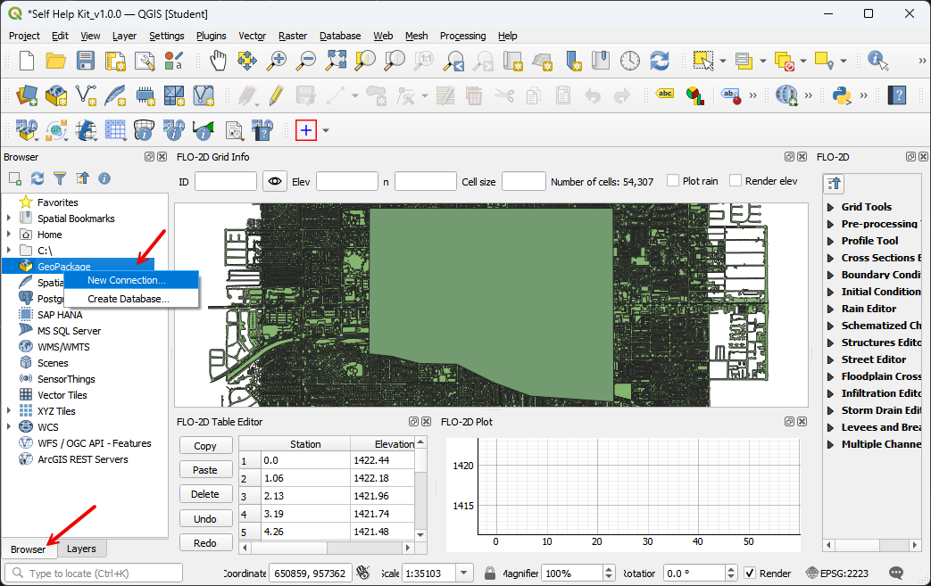
Task: Switch to the Layers tab
Action: pyautogui.click(x=81, y=549)
